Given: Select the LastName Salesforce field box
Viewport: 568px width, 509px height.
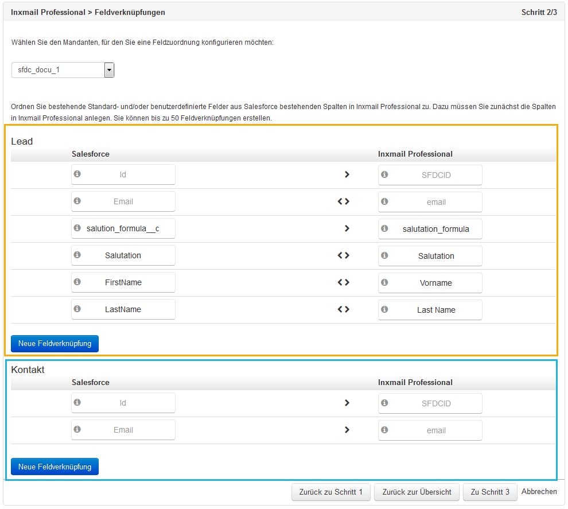Looking at the screenshot, I should point(123,309).
